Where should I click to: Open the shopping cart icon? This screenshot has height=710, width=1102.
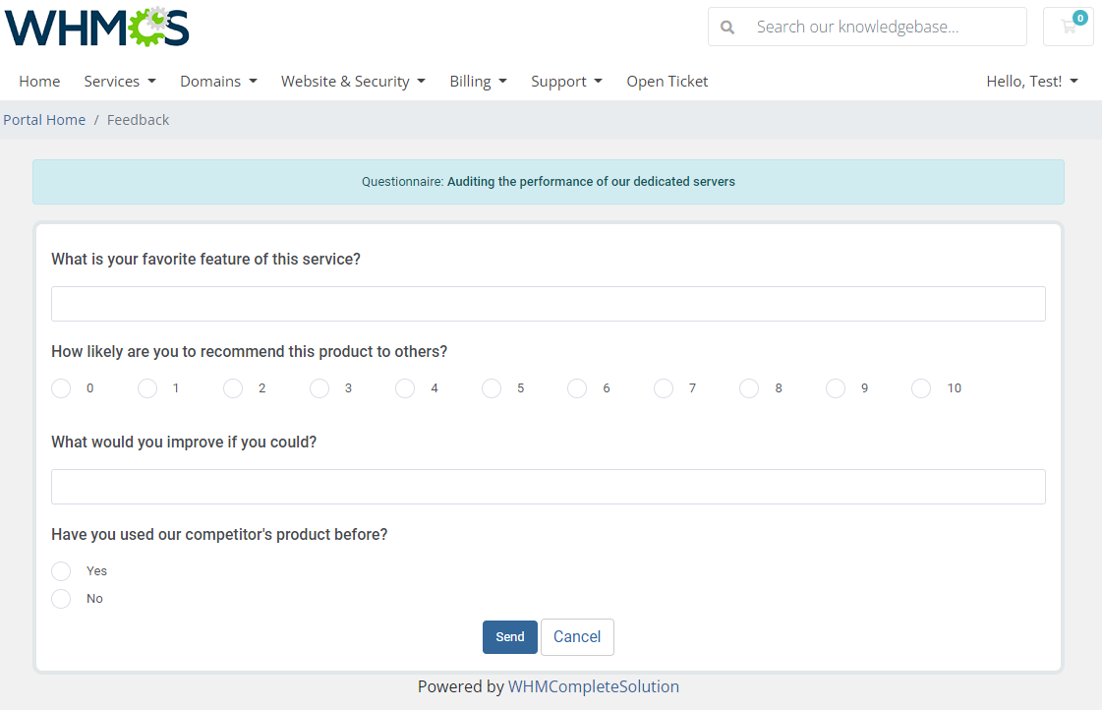click(x=1069, y=27)
